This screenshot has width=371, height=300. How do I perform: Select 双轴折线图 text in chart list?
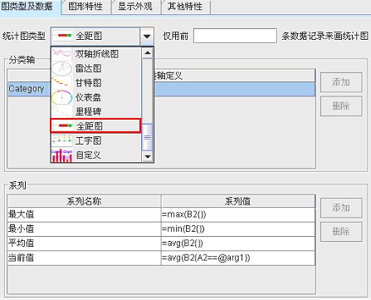tap(97, 54)
